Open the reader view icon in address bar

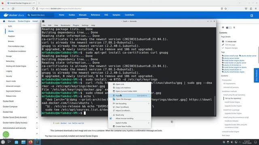point(222,8)
